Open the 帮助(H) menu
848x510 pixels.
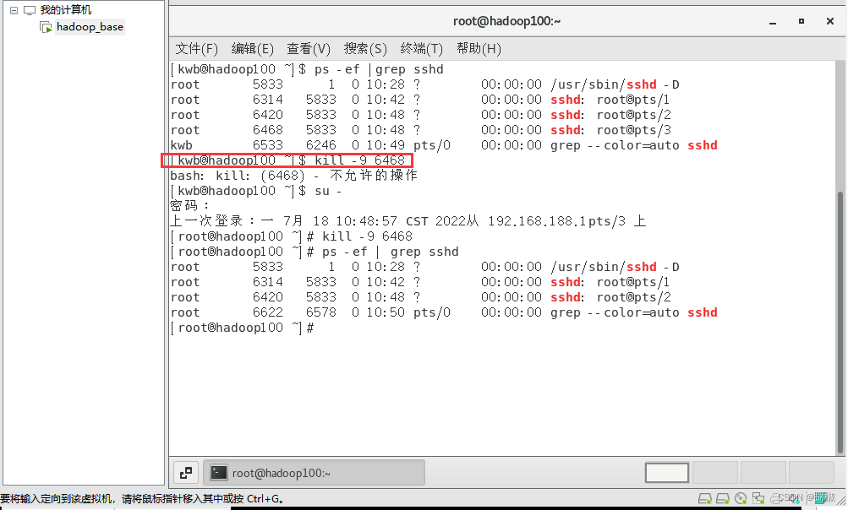[x=479, y=49]
